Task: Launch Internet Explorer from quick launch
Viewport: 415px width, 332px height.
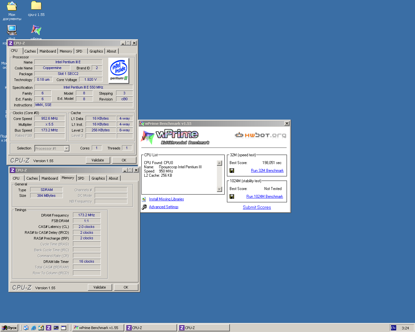Action: 34,328
